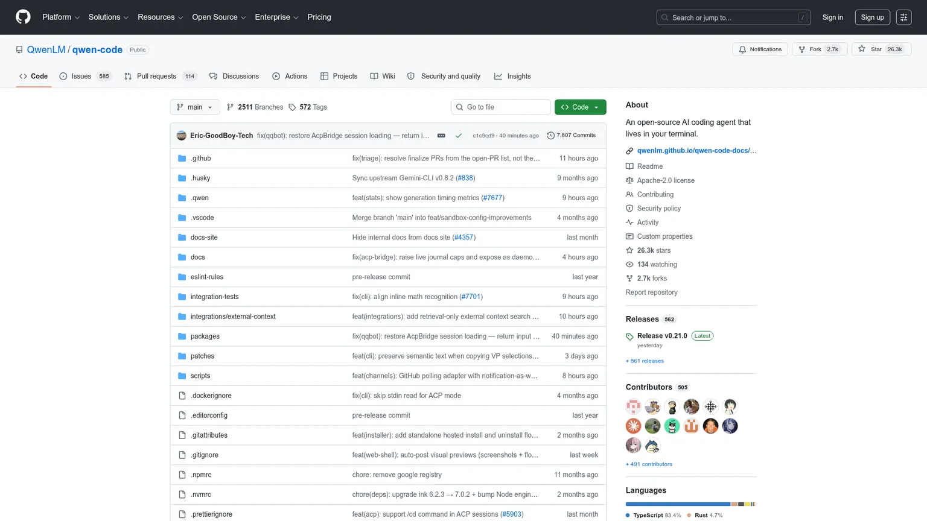View the green commit status checkmark
The width and height of the screenshot is (927, 521).
click(x=459, y=136)
